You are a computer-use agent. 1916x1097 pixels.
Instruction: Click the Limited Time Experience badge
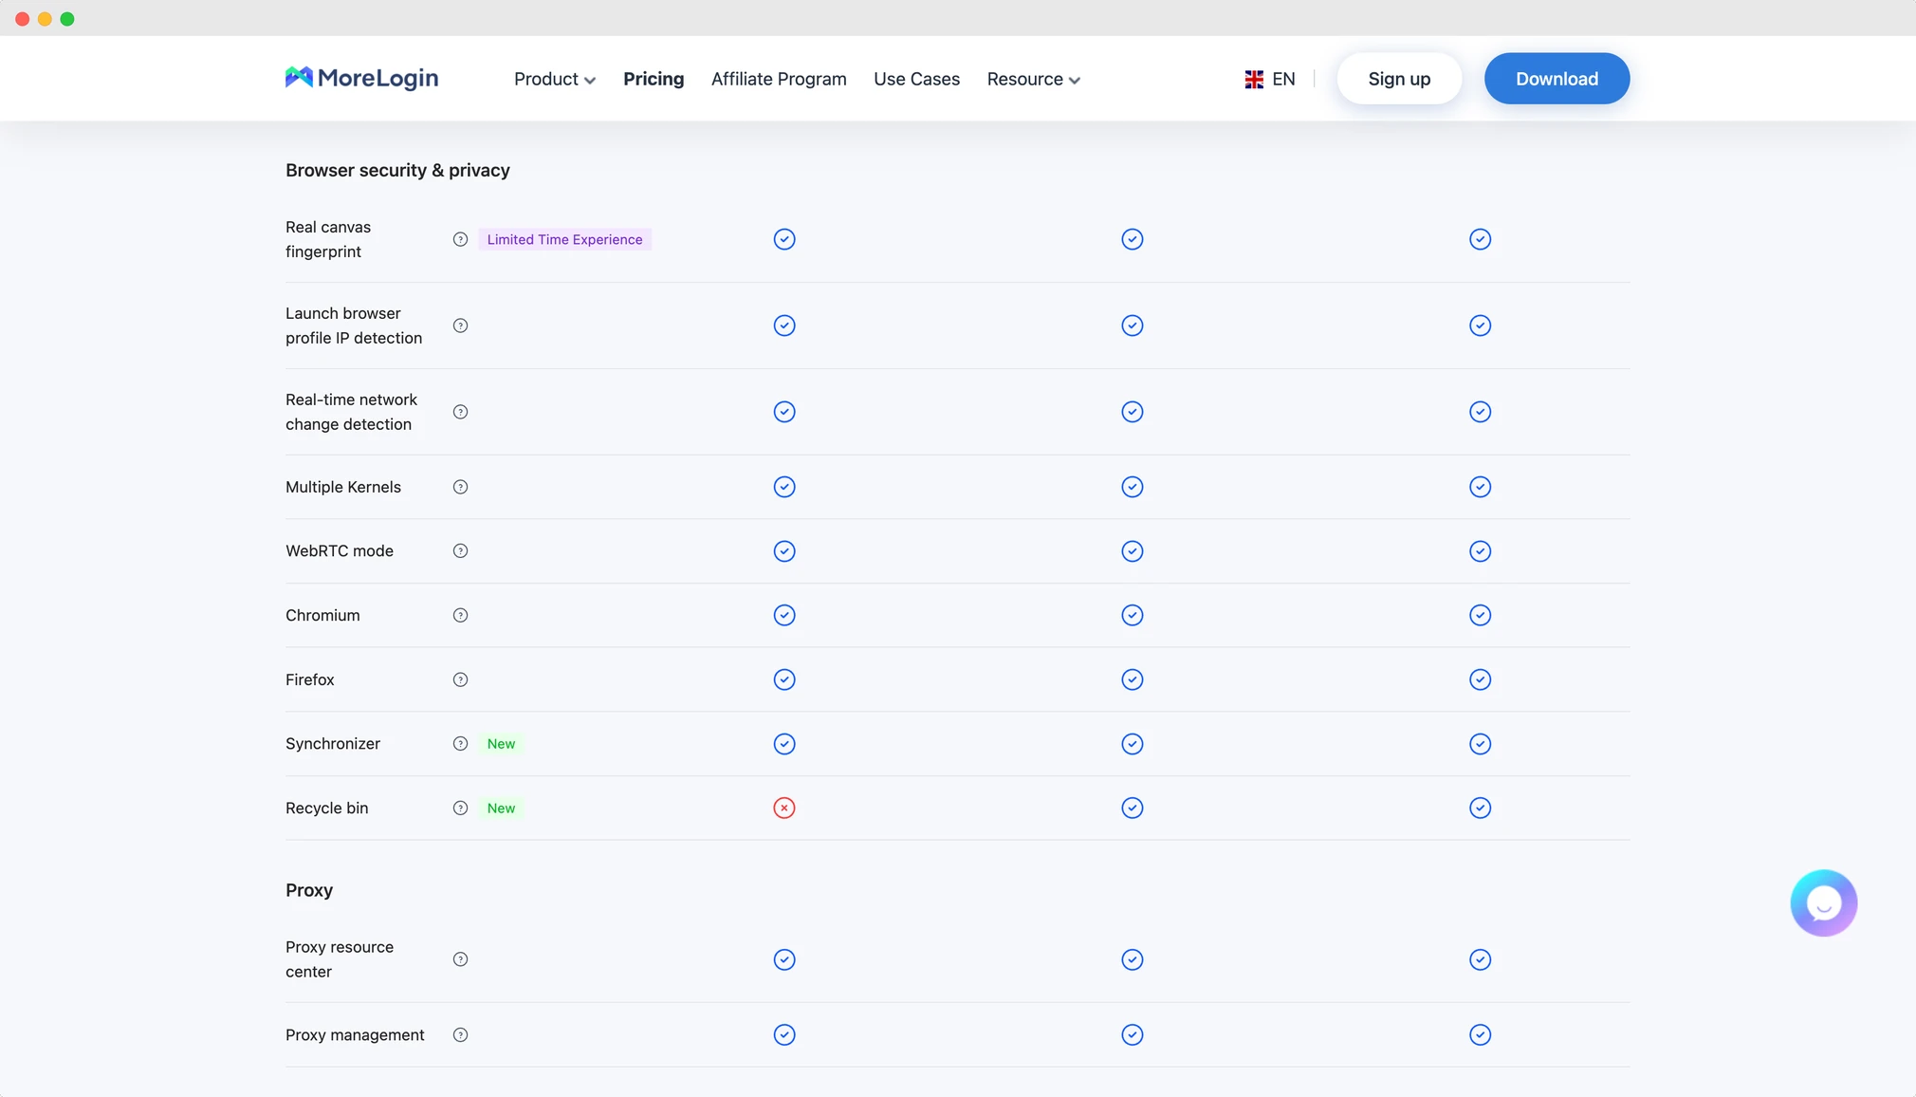click(564, 239)
